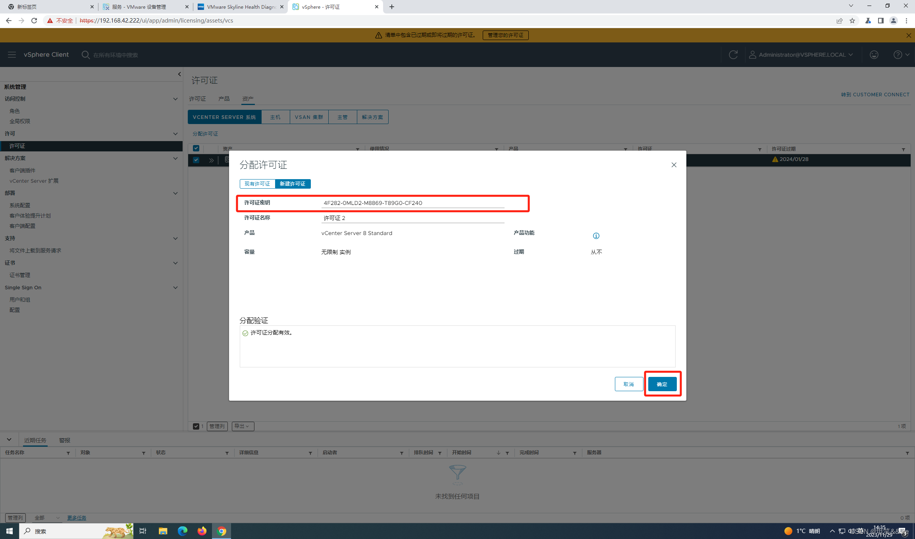Click the license key input field
Screen dimensions: 915x539
(x=412, y=203)
